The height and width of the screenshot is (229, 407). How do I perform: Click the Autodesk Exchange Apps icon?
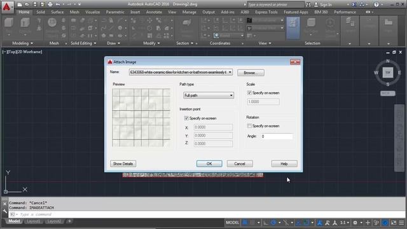point(354,4)
